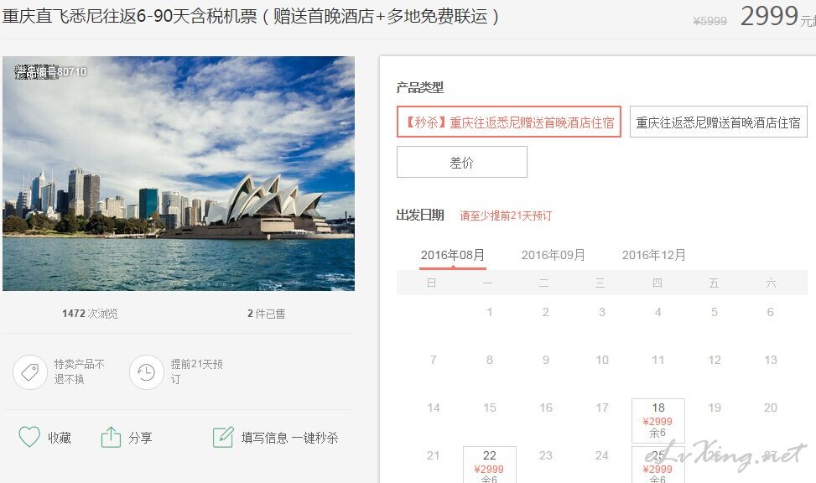Image resolution: width=816 pixels, height=483 pixels.
Task: Open the Sydney Opera House product photo
Action: (179, 174)
